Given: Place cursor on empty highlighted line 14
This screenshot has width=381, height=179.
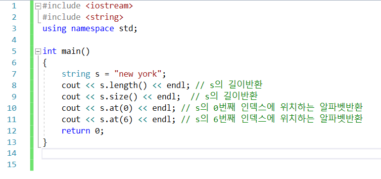Looking at the screenshot, I should pyautogui.click(x=211, y=153).
